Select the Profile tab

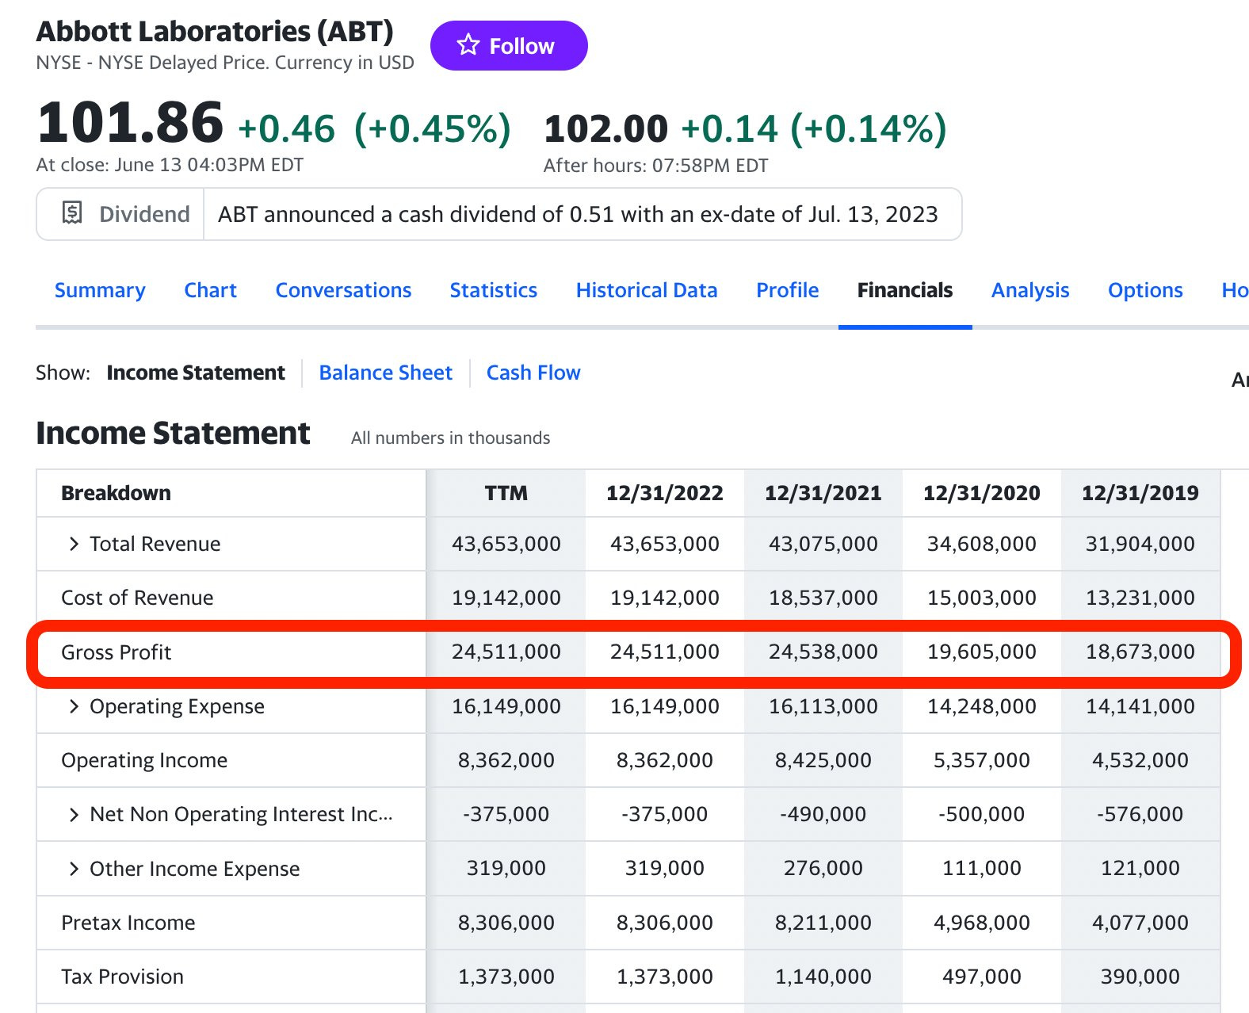tap(787, 290)
